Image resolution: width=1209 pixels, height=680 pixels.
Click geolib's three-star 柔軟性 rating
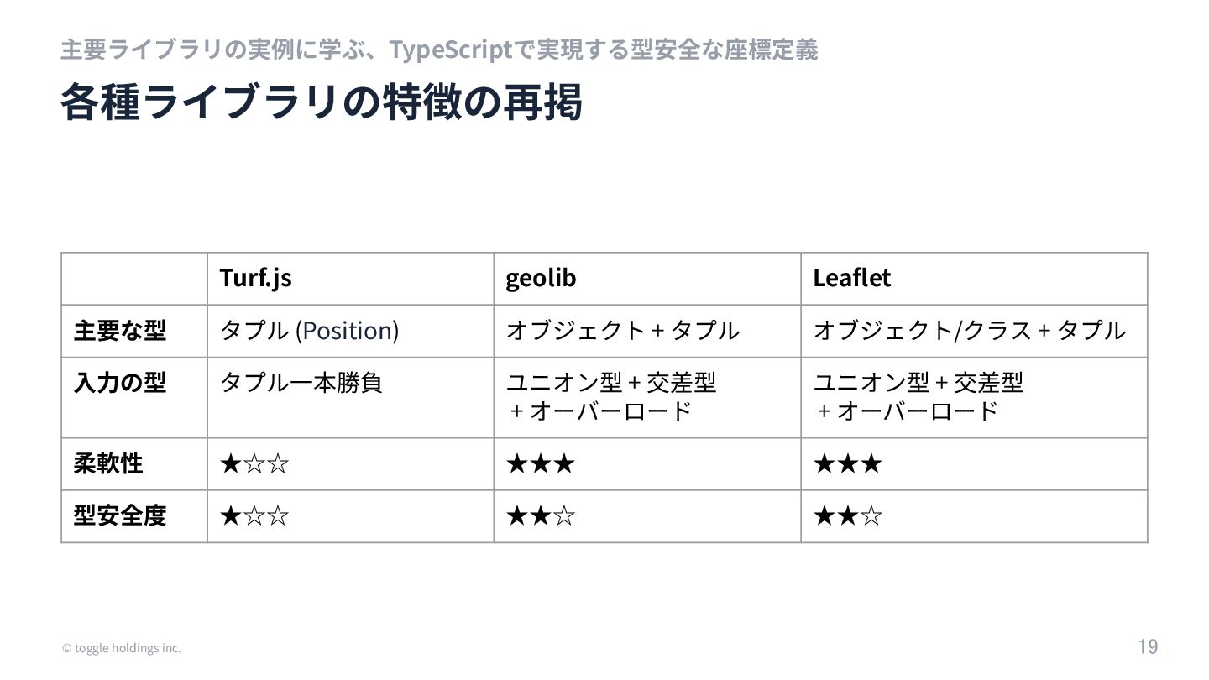tap(541, 463)
